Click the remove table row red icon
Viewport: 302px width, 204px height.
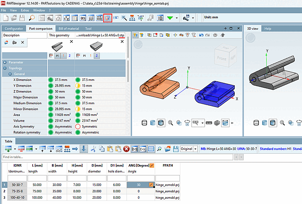pos(21,149)
